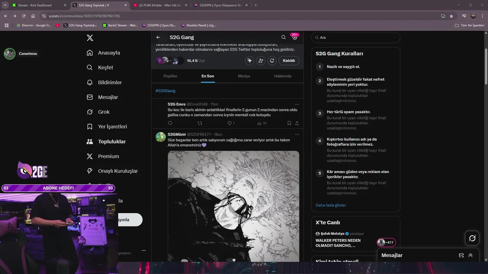Viewport: 488px width, 274px height.
Task: Click the #S2GGang hashtag
Action: 165,91
